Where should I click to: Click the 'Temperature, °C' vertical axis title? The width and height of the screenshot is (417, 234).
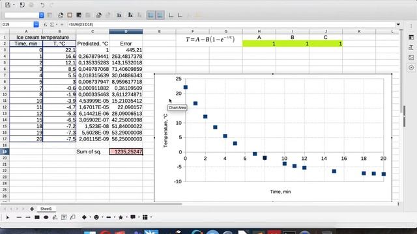[165, 131]
